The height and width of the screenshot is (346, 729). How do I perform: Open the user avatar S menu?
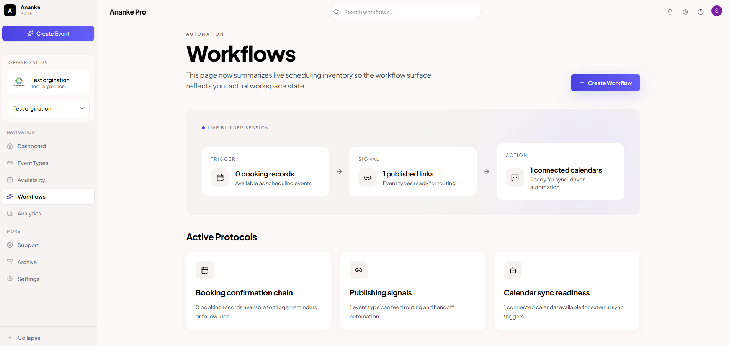717,11
